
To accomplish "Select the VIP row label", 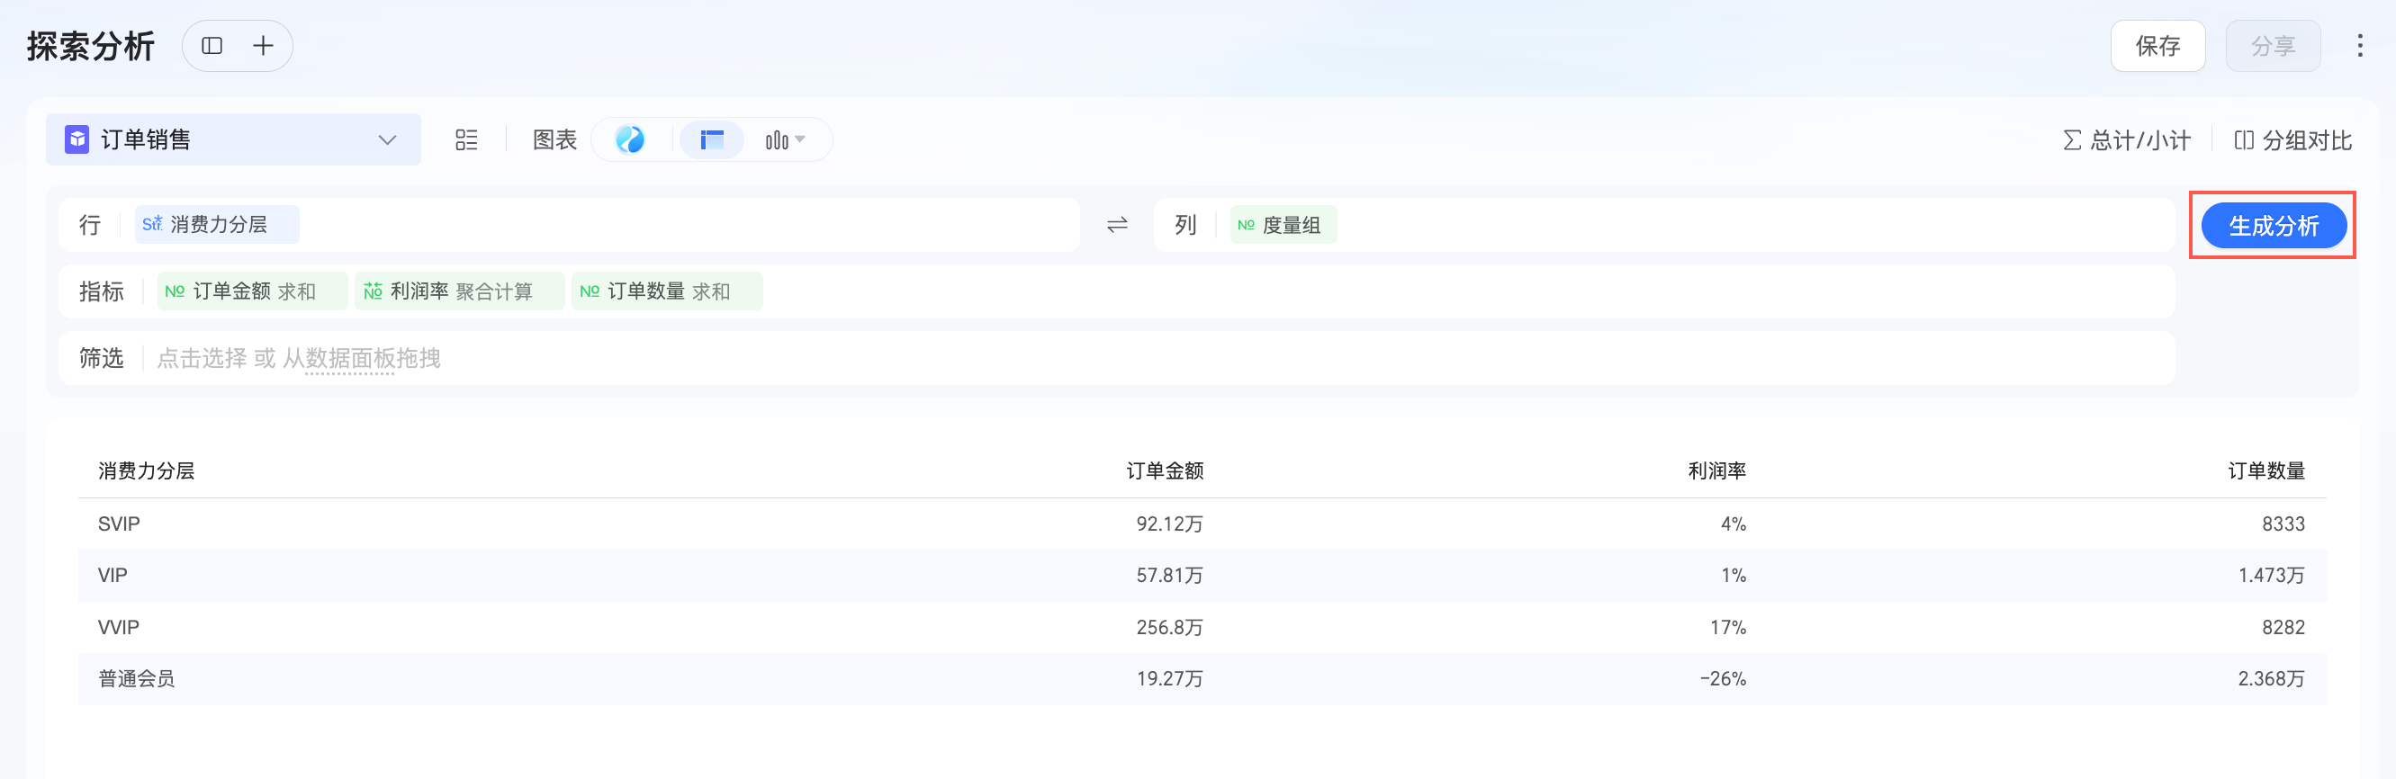I will (113, 575).
